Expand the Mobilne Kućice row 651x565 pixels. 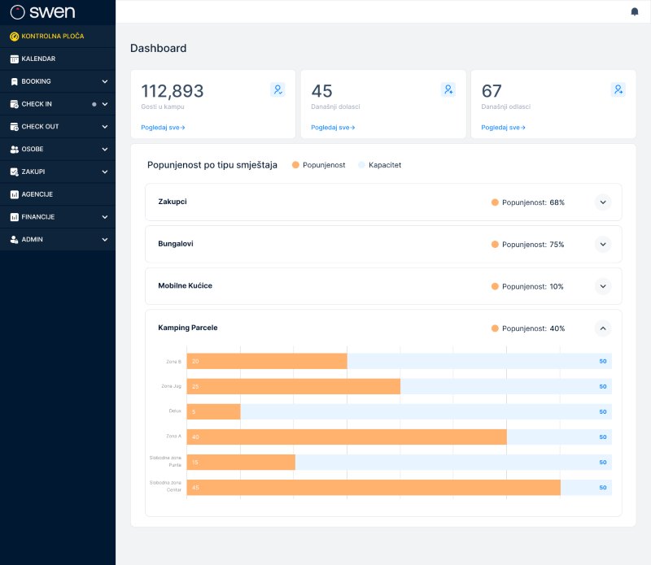pyautogui.click(x=602, y=286)
